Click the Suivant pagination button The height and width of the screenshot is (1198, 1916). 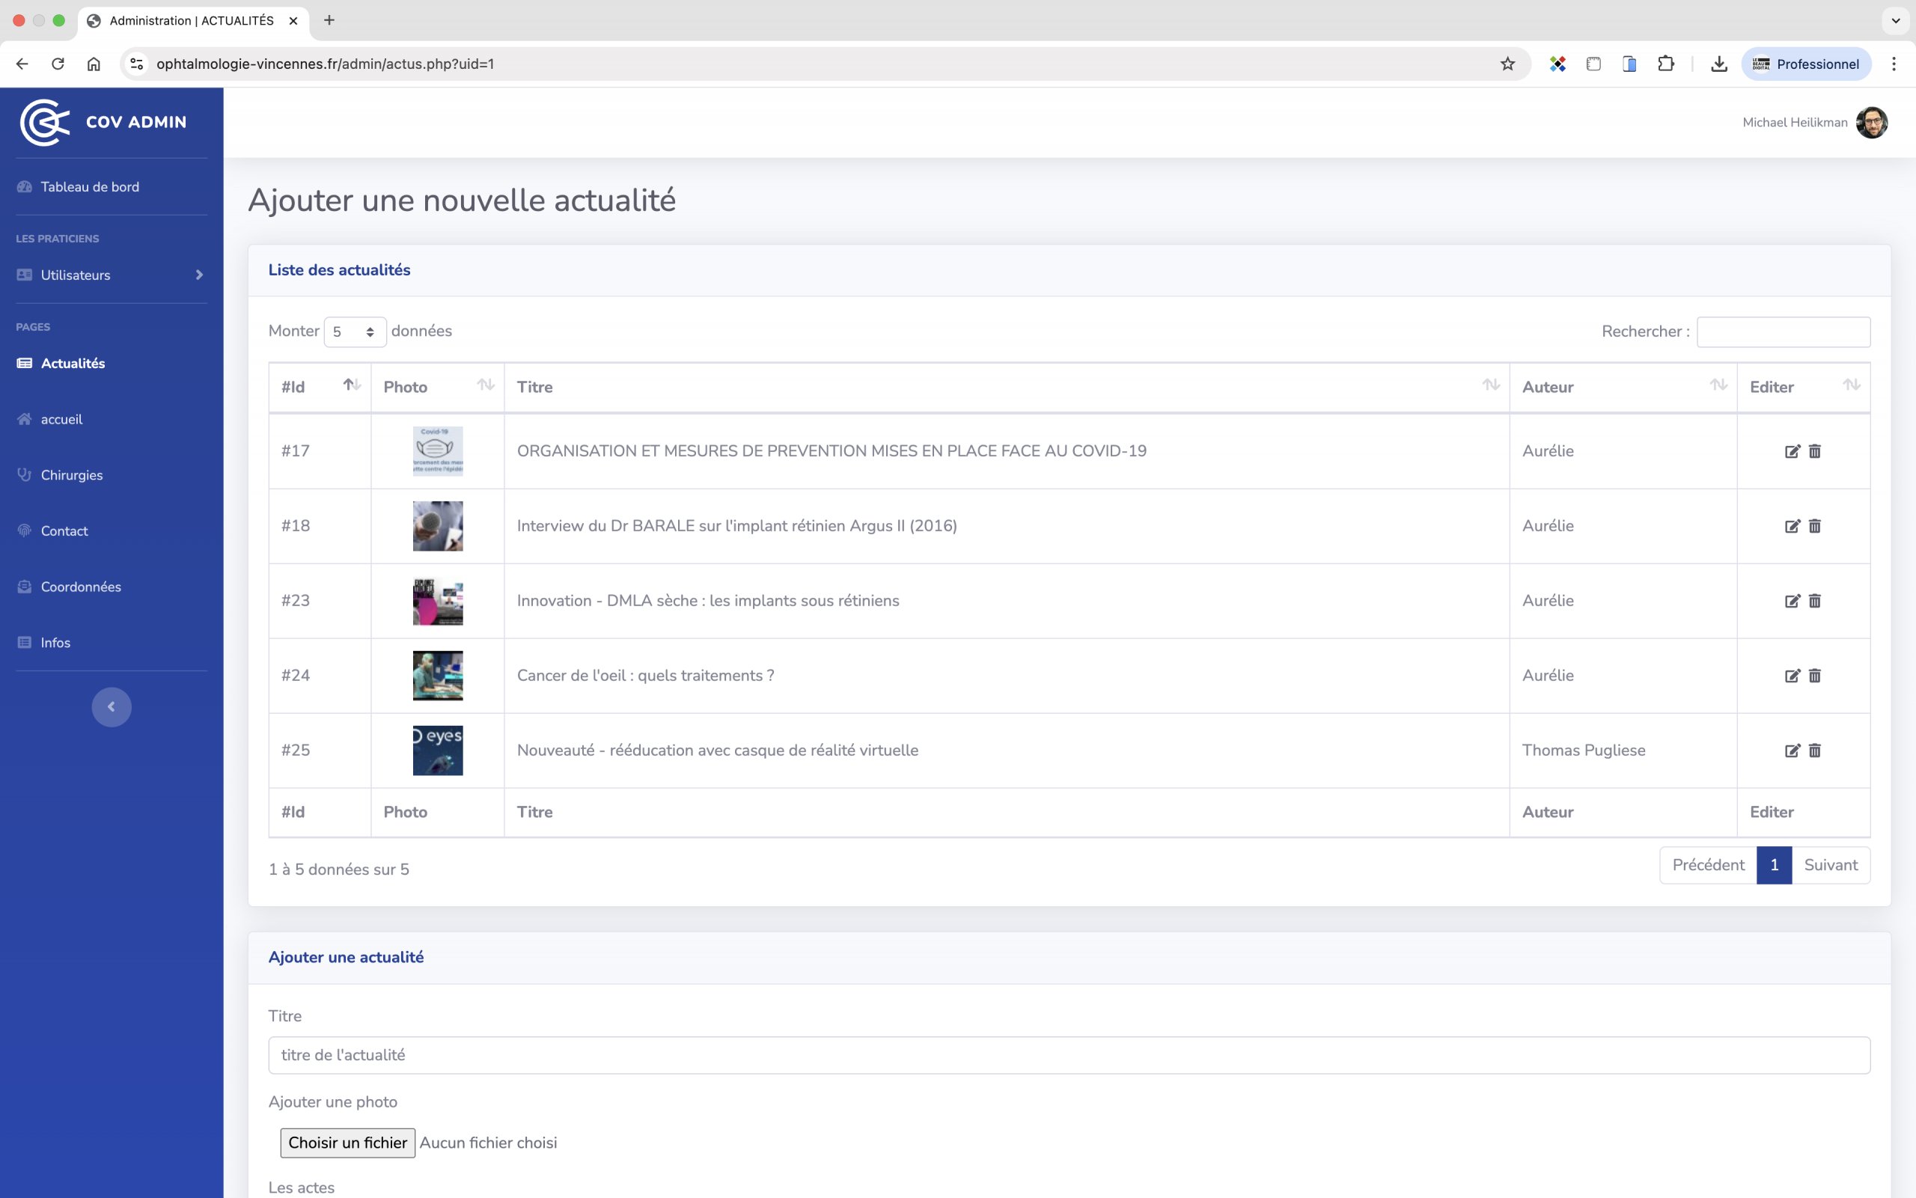click(1831, 865)
